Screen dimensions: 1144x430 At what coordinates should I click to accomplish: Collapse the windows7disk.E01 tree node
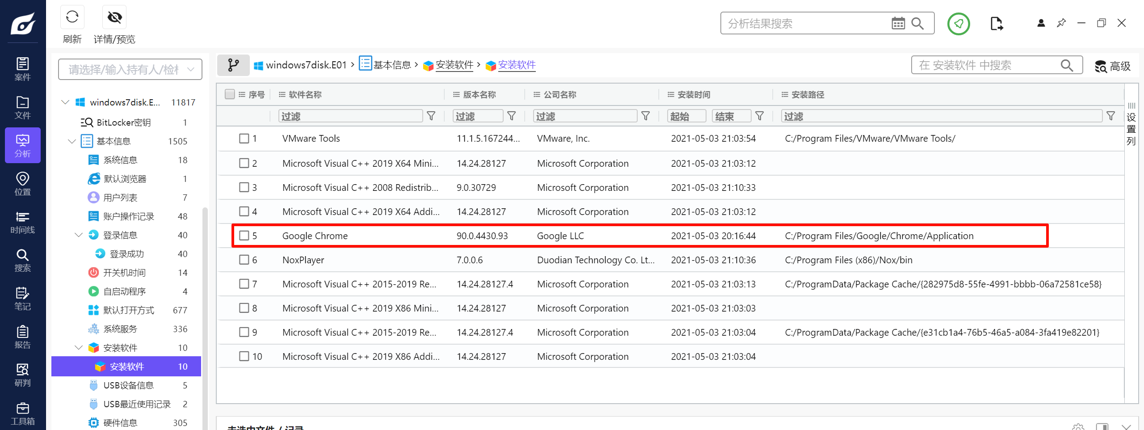tap(65, 102)
